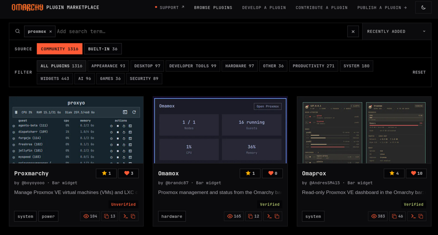Click the terminal prompt icon on Omaprox

(413, 216)
